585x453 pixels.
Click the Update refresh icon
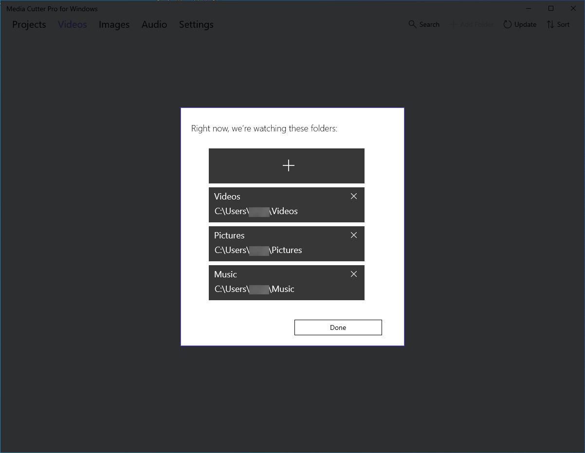pyautogui.click(x=508, y=24)
